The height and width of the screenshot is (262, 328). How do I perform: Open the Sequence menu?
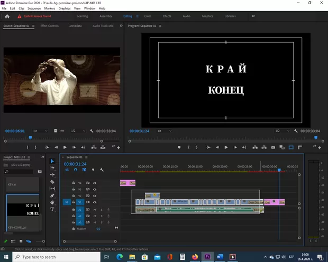click(34, 8)
